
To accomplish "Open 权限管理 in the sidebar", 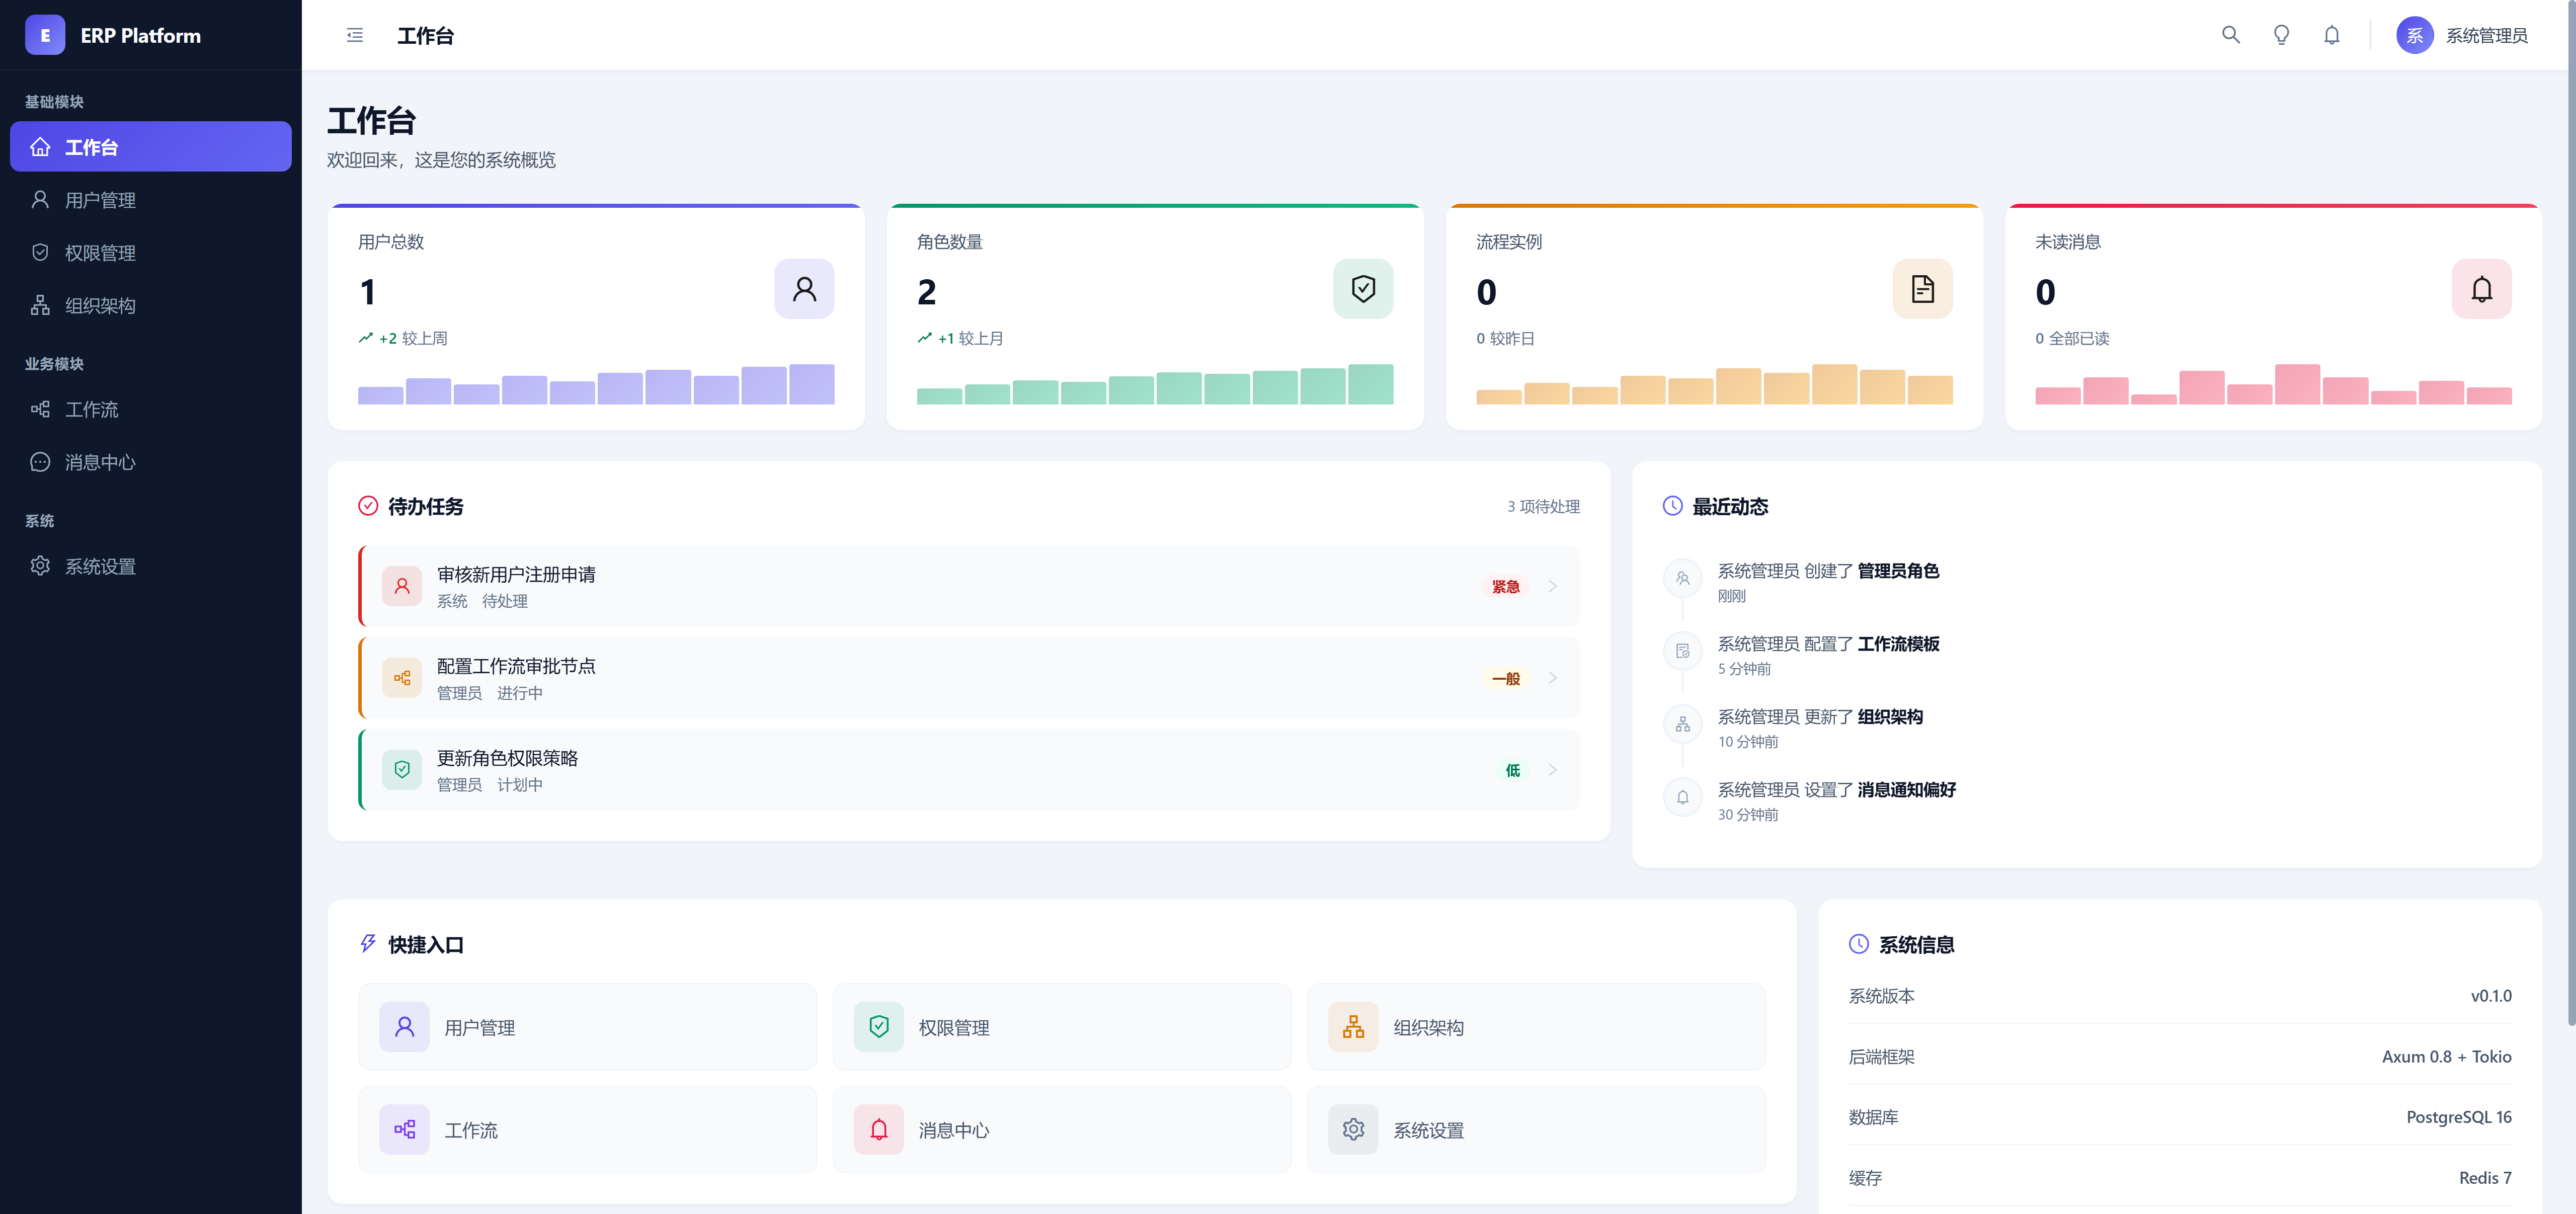I will pyautogui.click(x=100, y=253).
